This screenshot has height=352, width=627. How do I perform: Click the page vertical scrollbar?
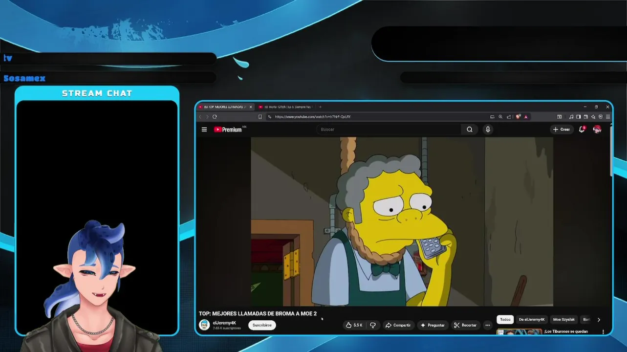tap(611, 152)
